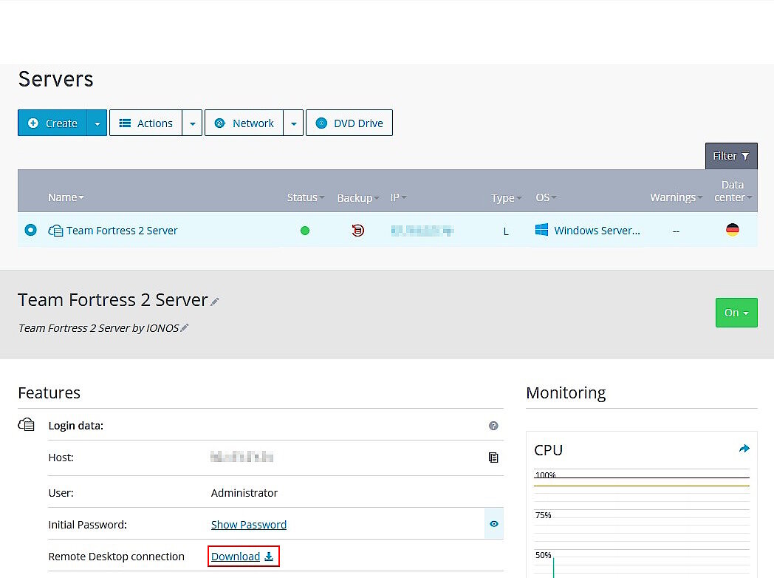This screenshot has height=578, width=774.
Task: Edit the server name via the pencil icon
Action: pos(215,302)
